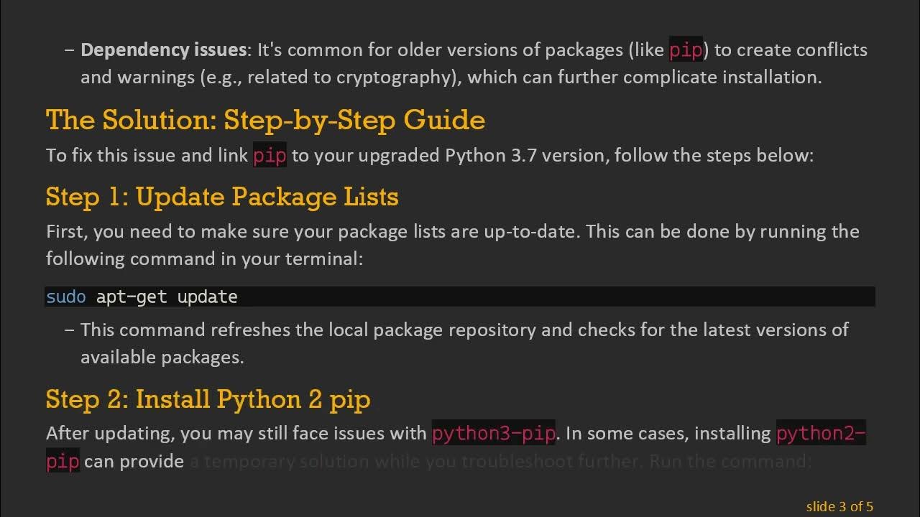Click the "available packages." text
This screenshot has width=920, height=517.
pos(162,358)
